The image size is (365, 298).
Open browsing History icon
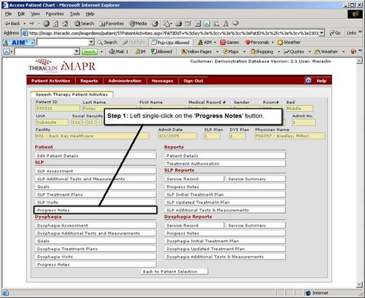coord(155,24)
